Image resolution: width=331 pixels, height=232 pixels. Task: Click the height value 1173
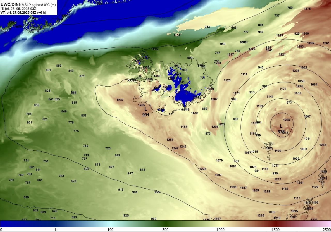[x=283, y=89]
